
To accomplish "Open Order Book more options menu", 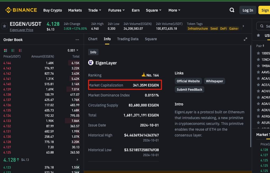I will pos(77,40).
